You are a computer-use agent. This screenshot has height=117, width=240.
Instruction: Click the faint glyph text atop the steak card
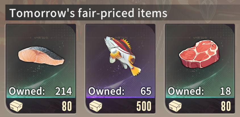tap(200, 37)
